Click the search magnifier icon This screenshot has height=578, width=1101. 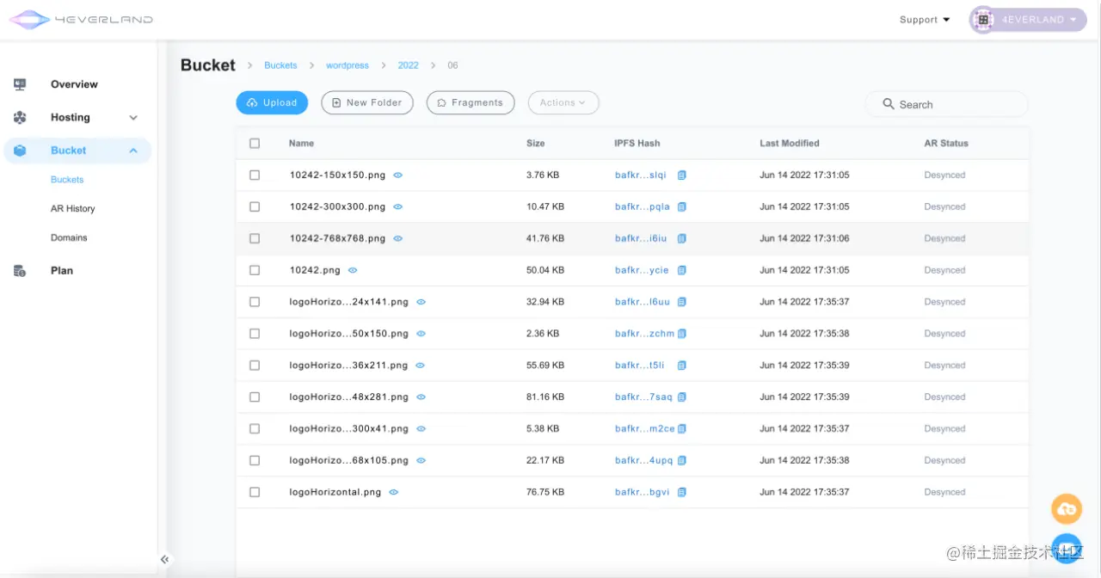point(889,104)
